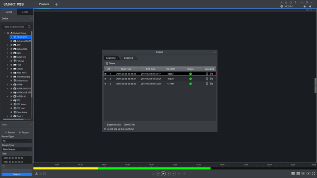Switch to the Local tab
The image size is (317, 178).
click(x=25, y=12)
